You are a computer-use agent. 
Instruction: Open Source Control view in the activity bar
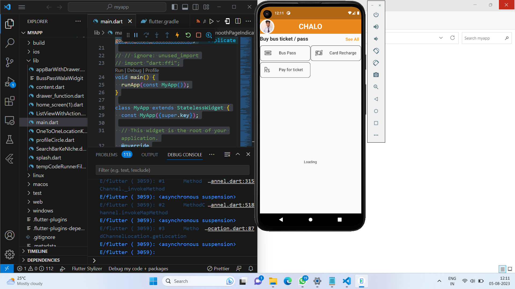pos(10,62)
